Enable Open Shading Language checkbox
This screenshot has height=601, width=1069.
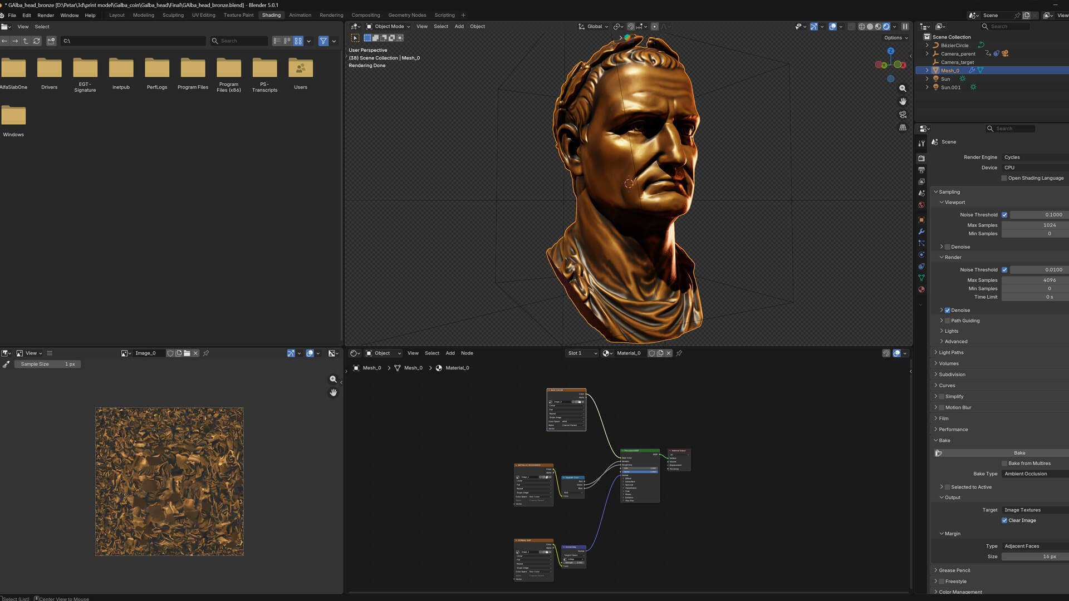point(1004,178)
